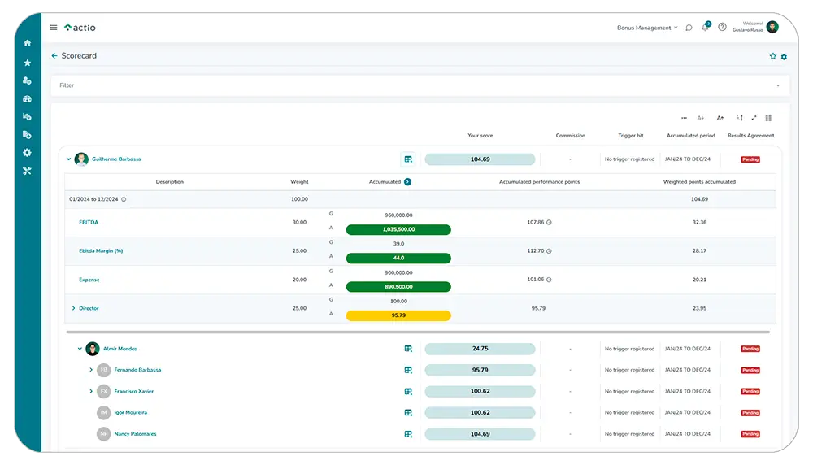The height and width of the screenshot is (465, 813).
Task: Open the Bonus Management dropdown
Action: 646,28
